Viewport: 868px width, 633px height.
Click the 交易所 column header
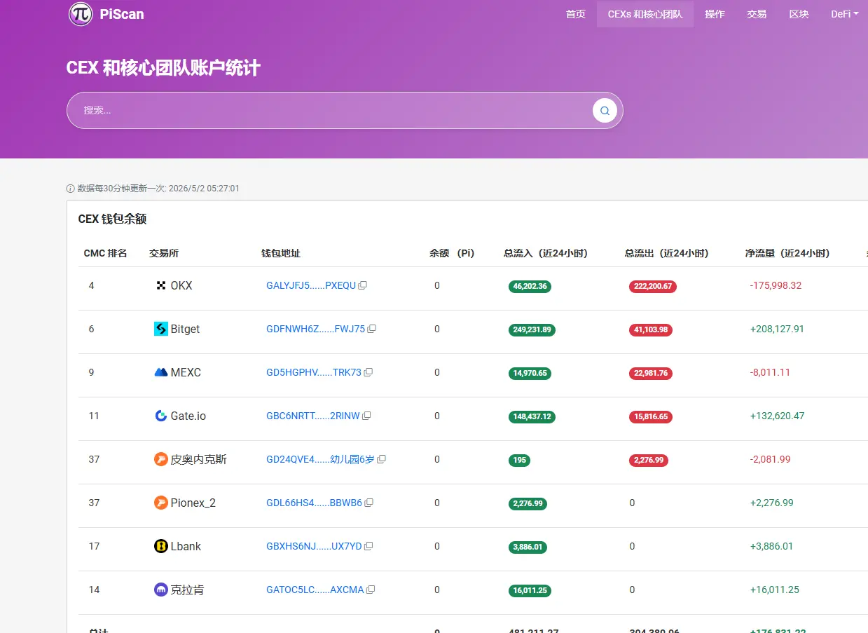click(x=164, y=253)
